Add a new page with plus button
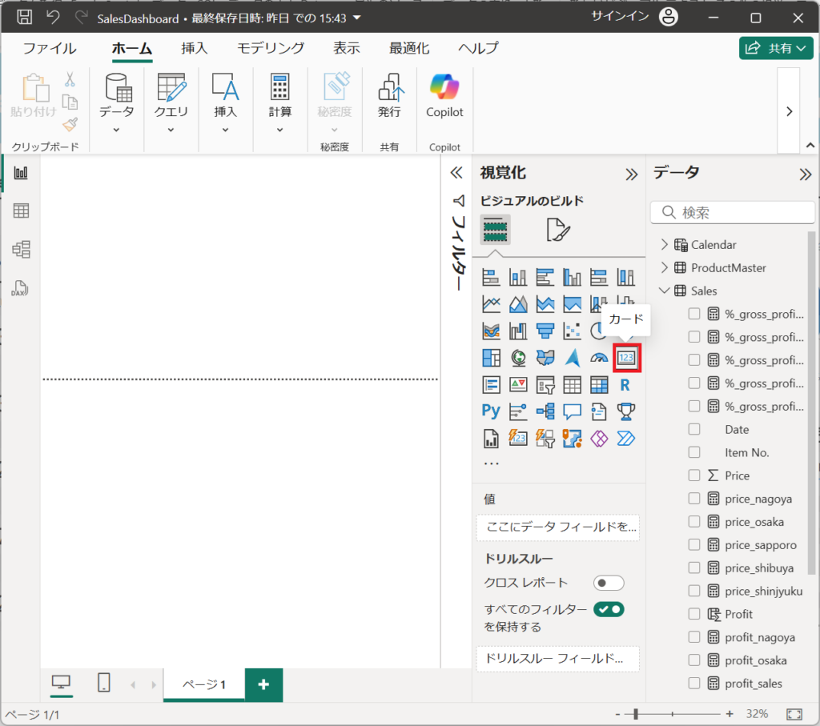Viewport: 820px width, 726px height. 263,684
